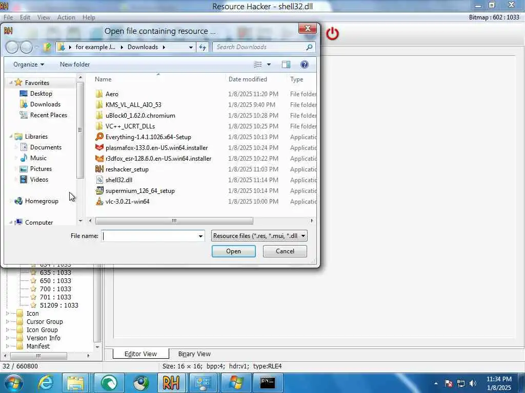Collapse the Favorites group

coord(11,82)
